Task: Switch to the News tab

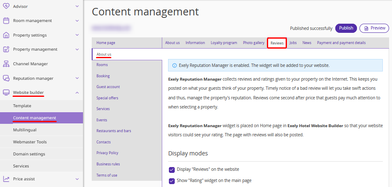Action: [307, 43]
